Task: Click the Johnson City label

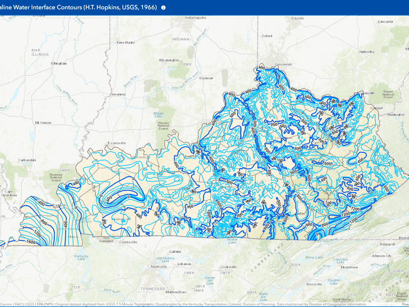Action: click(381, 256)
